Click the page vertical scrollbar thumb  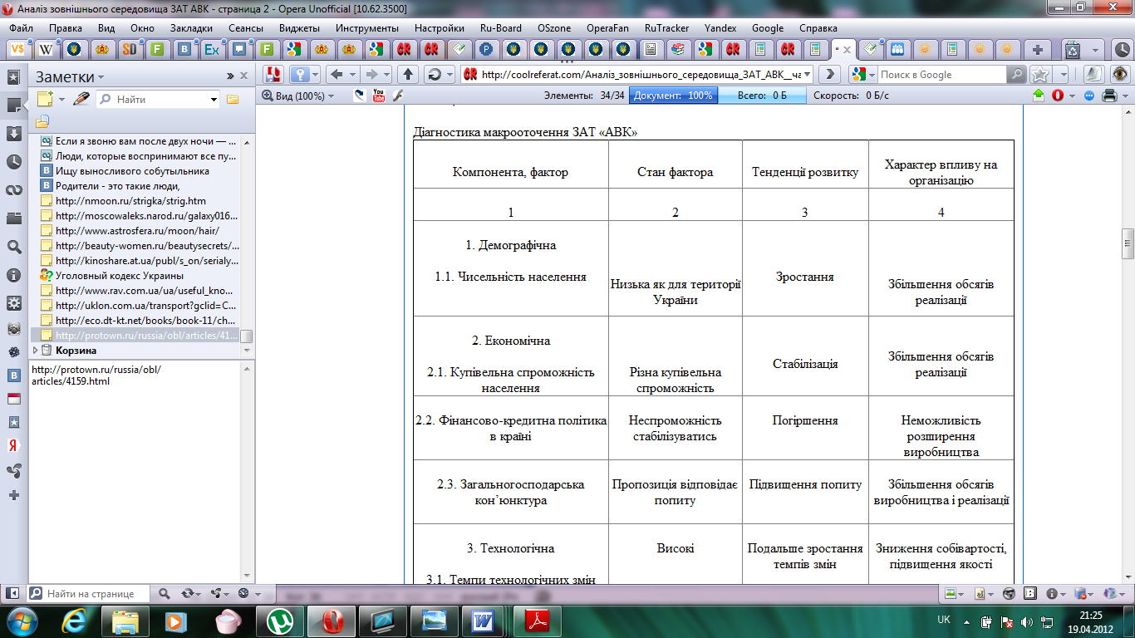[x=1128, y=243]
